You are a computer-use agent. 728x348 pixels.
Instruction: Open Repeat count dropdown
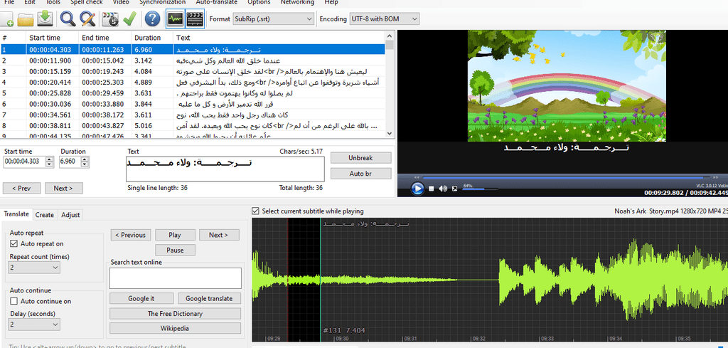tap(34, 267)
